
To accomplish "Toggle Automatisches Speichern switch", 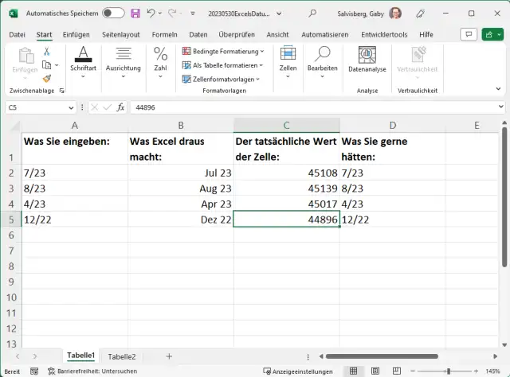I will coord(113,14).
